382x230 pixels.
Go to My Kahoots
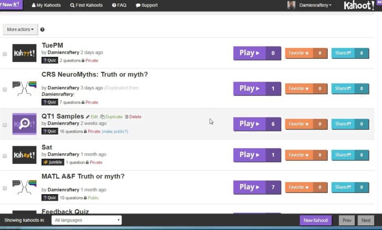pyautogui.click(x=47, y=5)
